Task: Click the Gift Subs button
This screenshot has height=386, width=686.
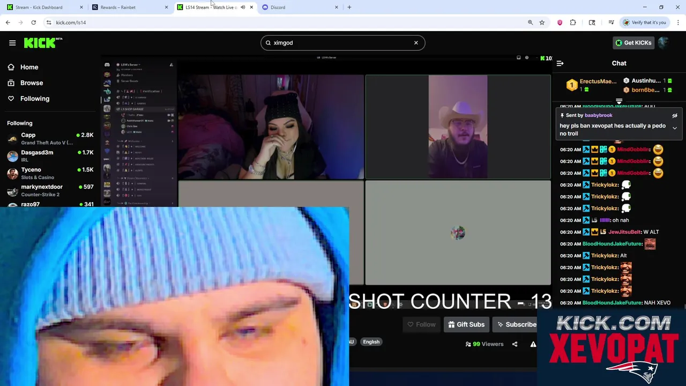Action: pos(466,324)
